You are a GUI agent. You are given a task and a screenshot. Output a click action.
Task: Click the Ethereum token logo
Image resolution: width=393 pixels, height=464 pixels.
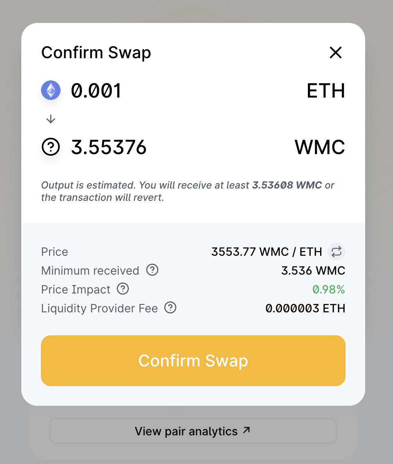click(51, 90)
